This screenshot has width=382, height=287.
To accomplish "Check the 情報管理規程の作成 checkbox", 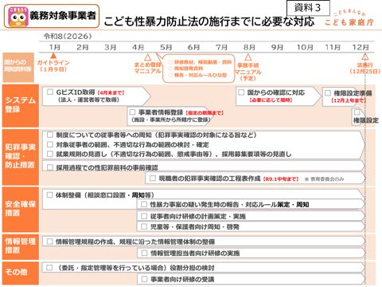I will coord(49,242).
